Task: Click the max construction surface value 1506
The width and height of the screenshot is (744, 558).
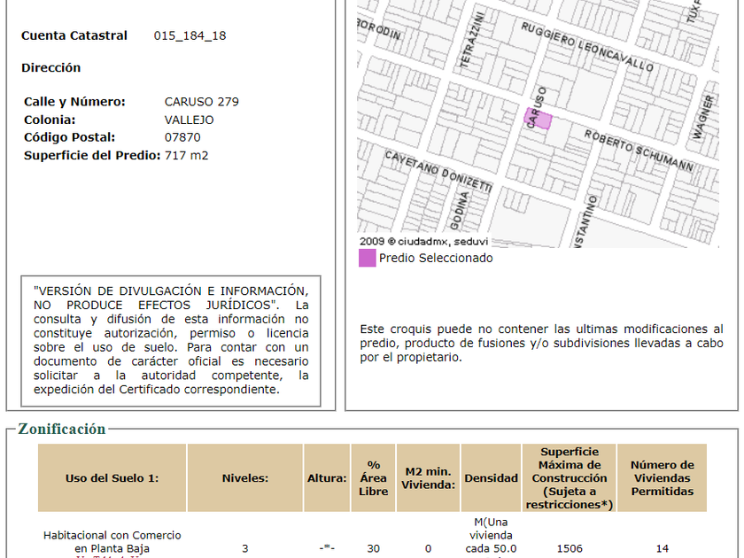Action: pos(570,548)
